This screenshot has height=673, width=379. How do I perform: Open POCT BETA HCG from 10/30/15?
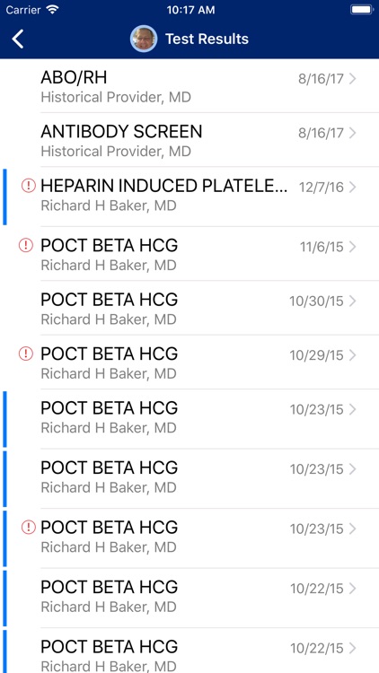pyautogui.click(x=189, y=308)
